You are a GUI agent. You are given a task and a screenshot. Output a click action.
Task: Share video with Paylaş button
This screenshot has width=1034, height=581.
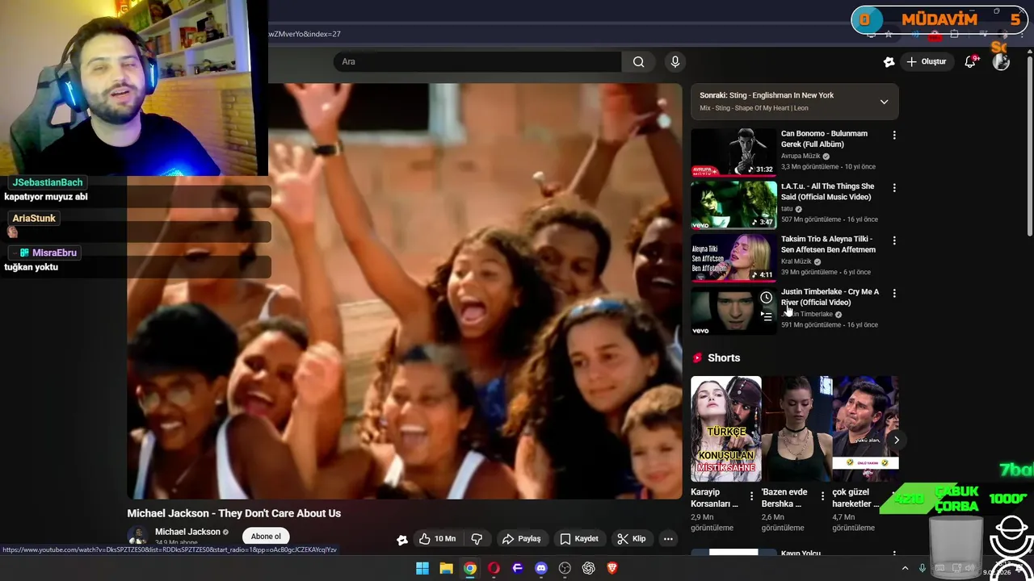tap(521, 538)
